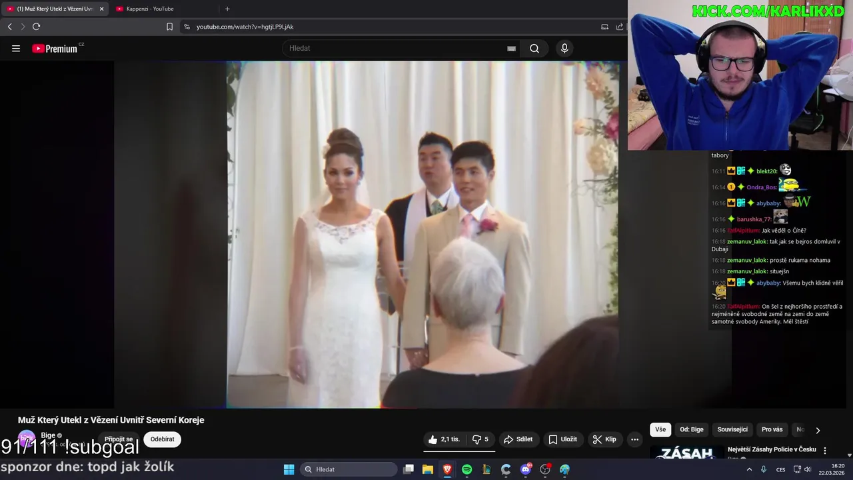
Task: Click the taskbar Hledat search box
Action: pyautogui.click(x=349, y=469)
